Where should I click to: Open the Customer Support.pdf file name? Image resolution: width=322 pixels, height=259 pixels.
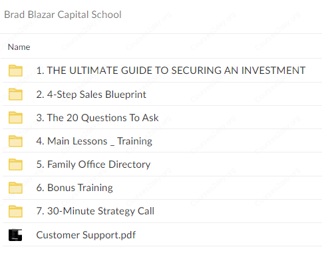coord(86,235)
